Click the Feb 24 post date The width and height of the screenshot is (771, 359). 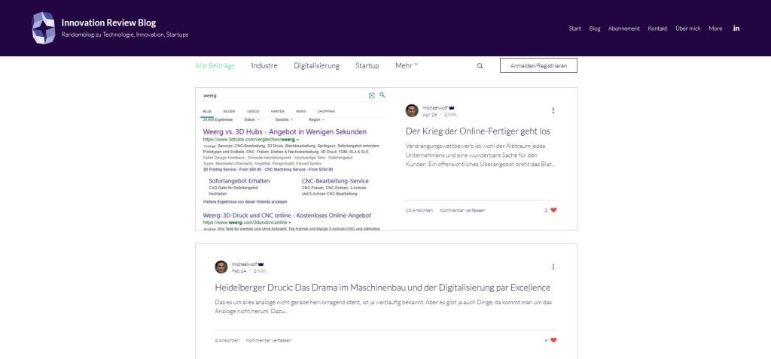[x=239, y=270]
